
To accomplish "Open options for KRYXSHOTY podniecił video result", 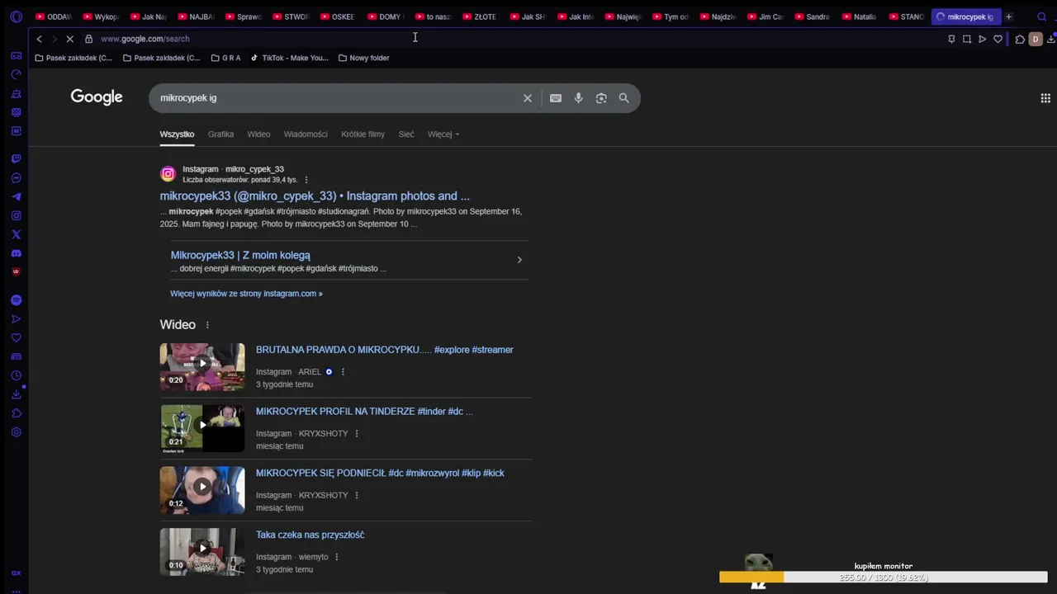I will pos(357,496).
